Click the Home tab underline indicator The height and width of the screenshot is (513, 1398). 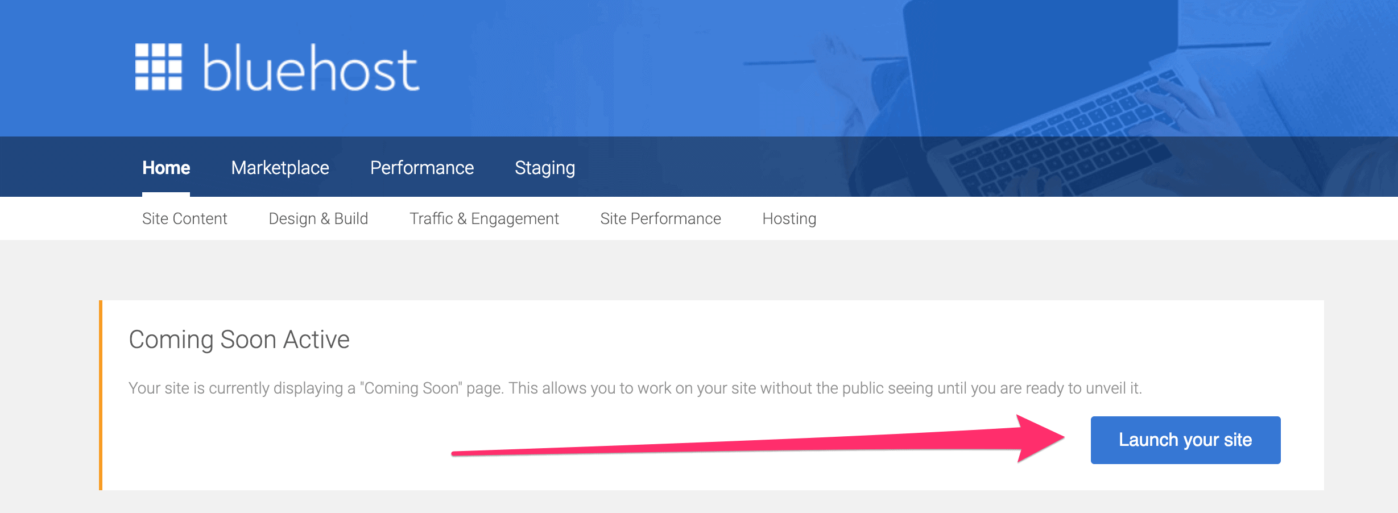pos(166,193)
